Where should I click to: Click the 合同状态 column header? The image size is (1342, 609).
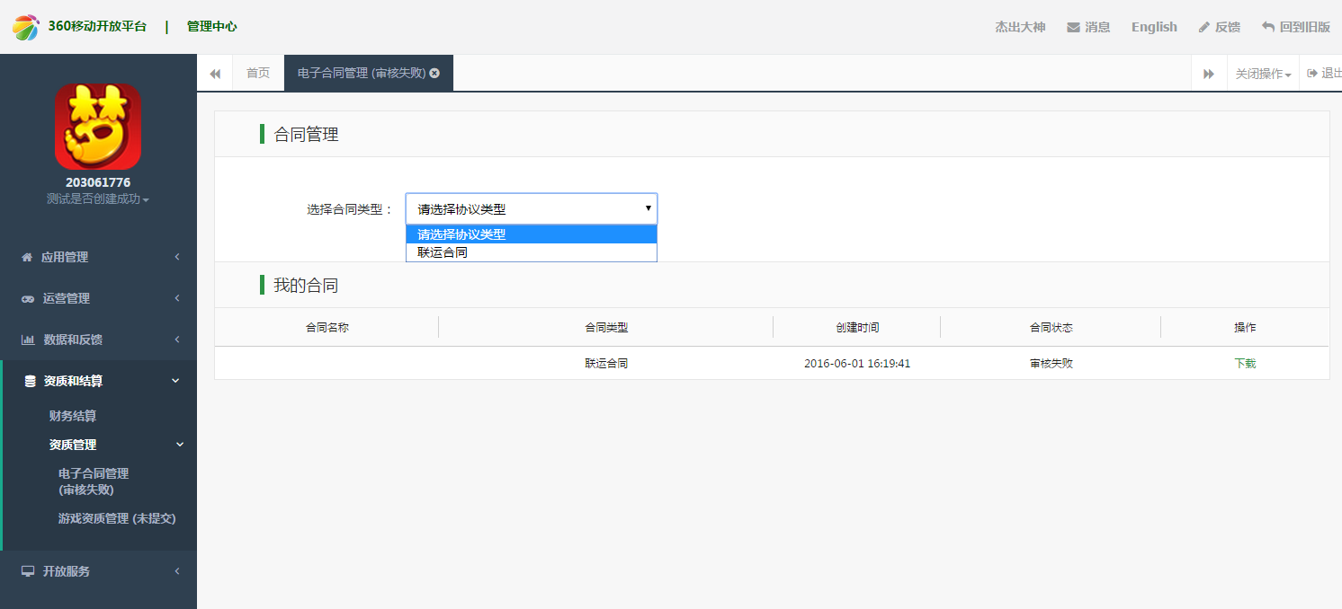click(x=1051, y=328)
